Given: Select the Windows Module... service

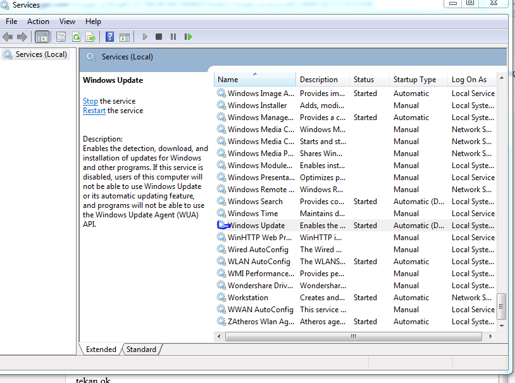Looking at the screenshot, I should (x=260, y=166).
